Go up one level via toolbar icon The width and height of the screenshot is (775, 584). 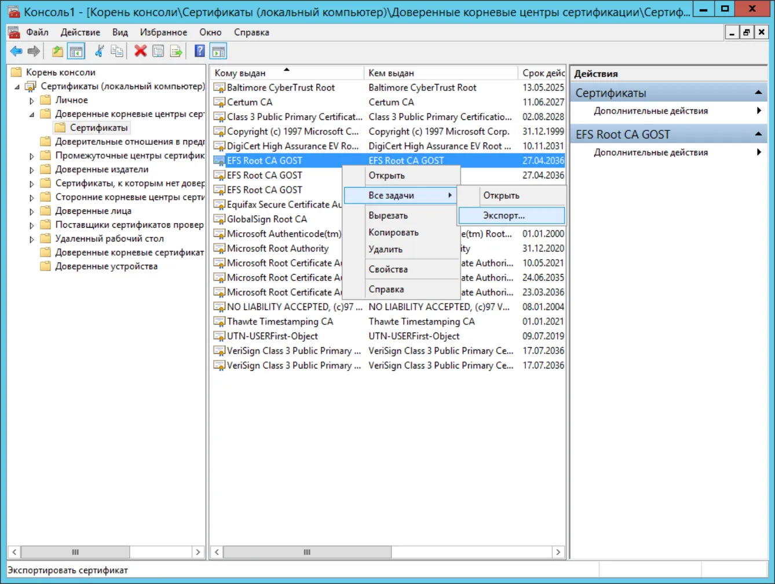point(57,52)
